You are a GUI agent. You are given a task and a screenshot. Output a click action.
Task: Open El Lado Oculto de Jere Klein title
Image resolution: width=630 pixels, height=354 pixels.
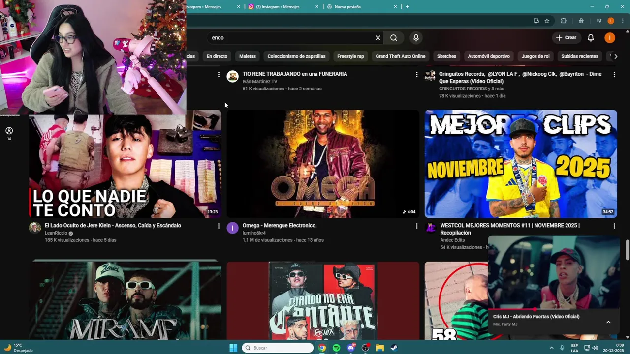(x=113, y=226)
